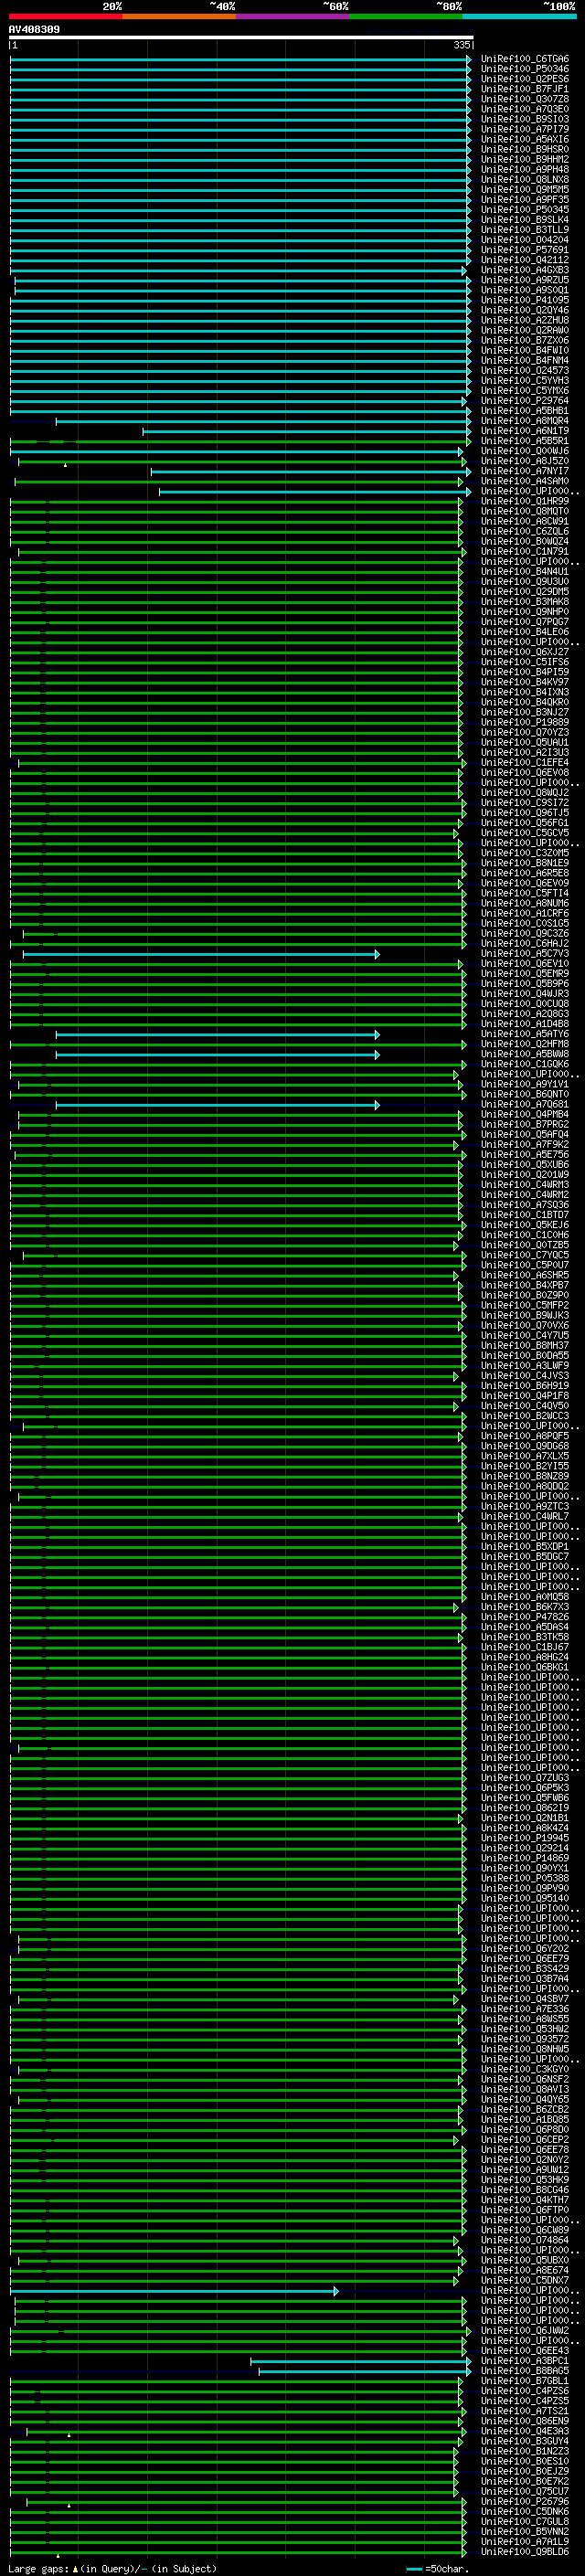This screenshot has height=2576, width=585.
Task: Select hit label UniRef100_Q42112
Action: (x=525, y=260)
